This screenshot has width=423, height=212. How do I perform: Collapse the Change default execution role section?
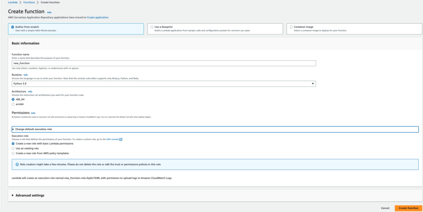click(33, 129)
